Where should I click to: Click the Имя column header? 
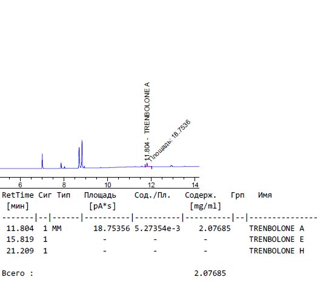[265, 195]
